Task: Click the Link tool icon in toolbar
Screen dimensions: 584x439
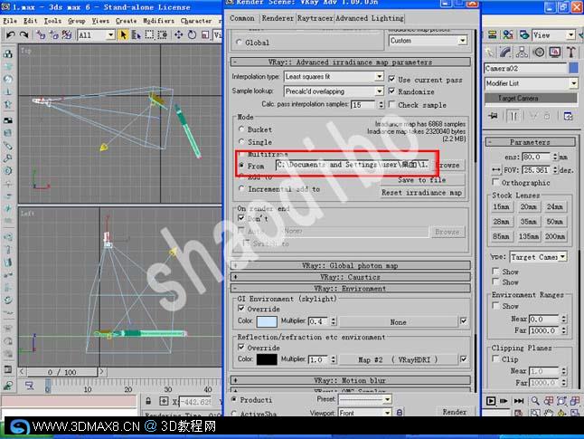Action: click(x=41, y=35)
